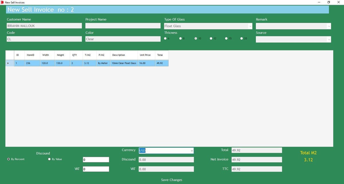344x184 pixels.
Task: Click the Description cell of first row
Action: tap(124, 63)
